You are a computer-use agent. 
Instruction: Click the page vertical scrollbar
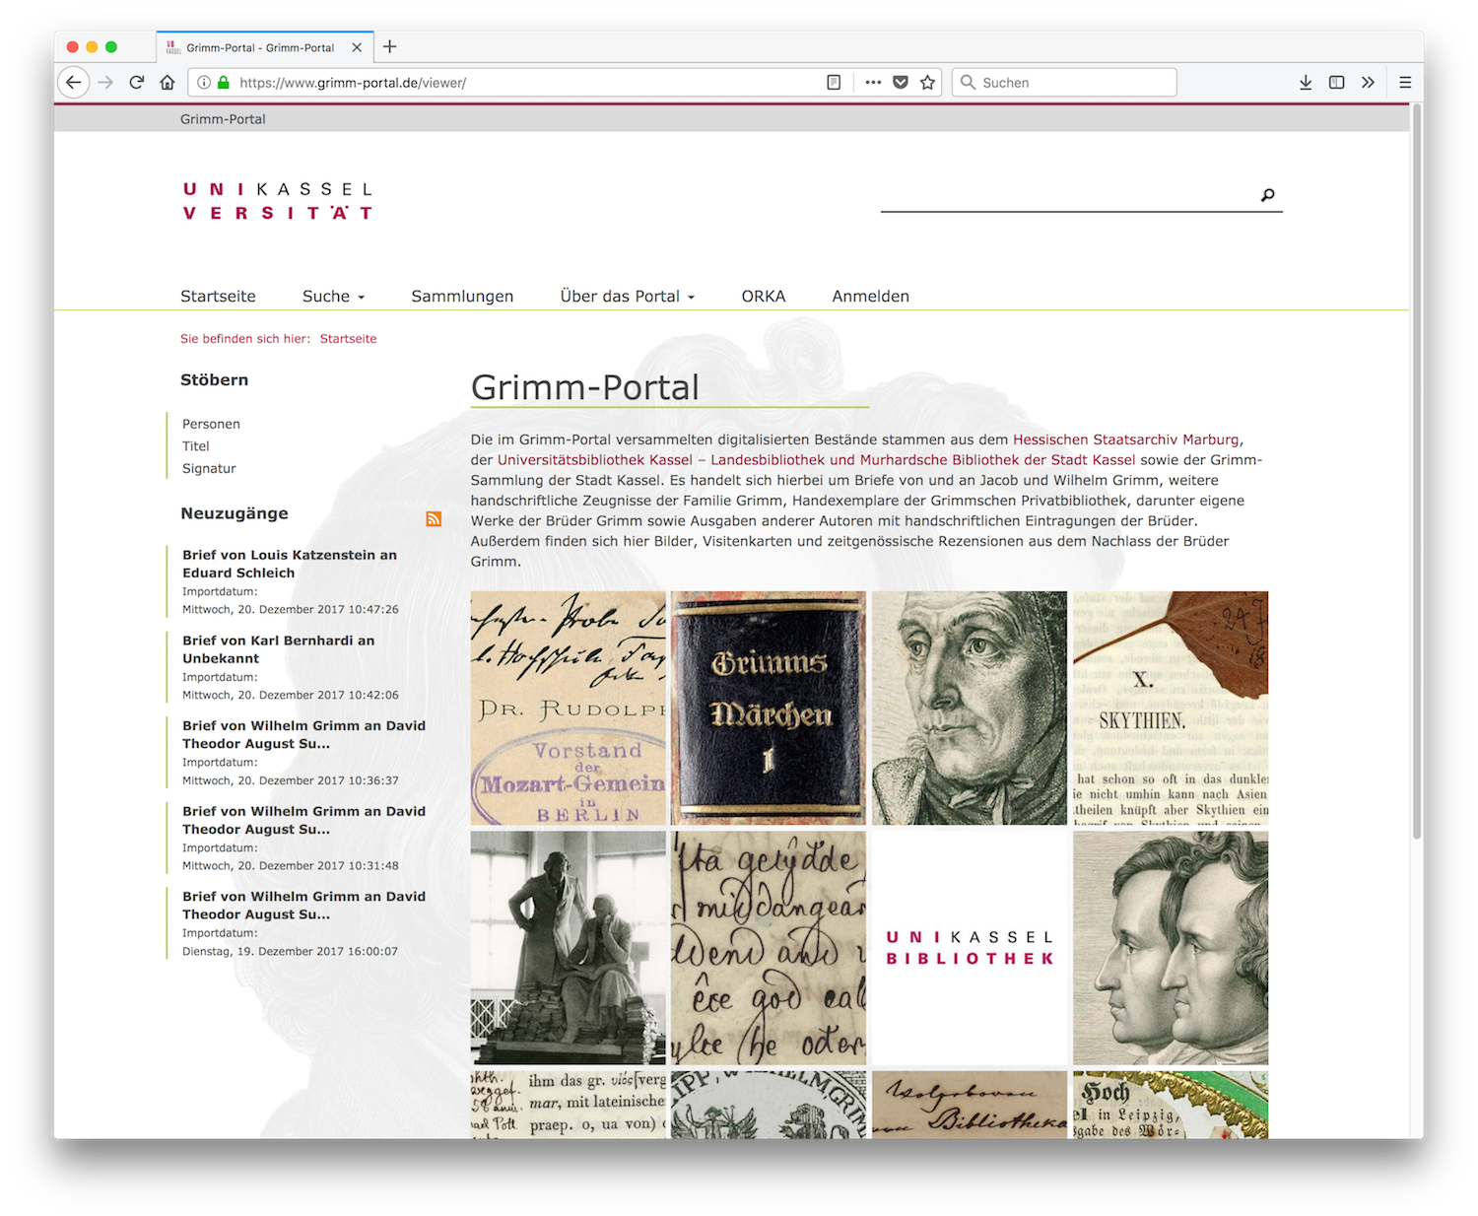[x=1417, y=473]
